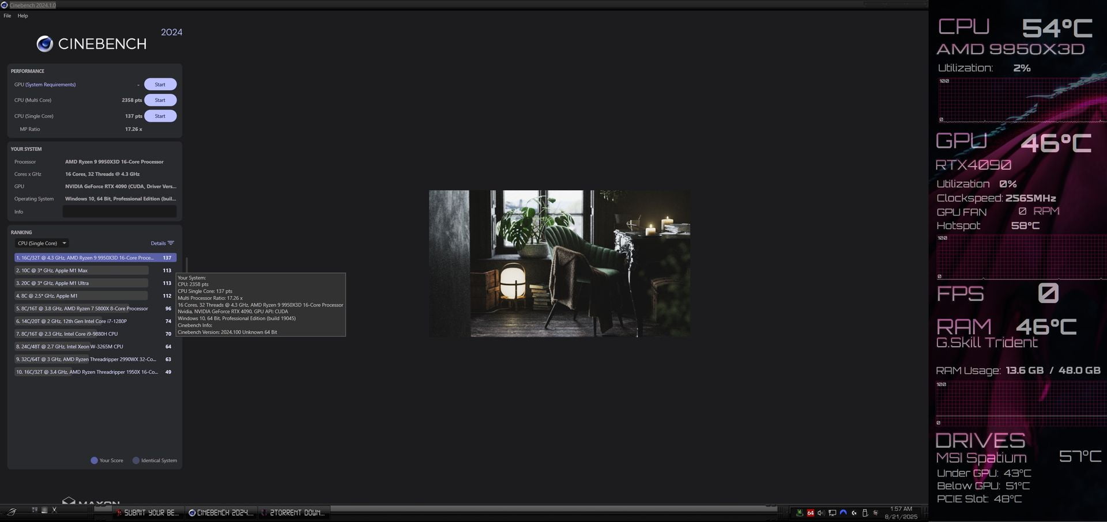Click the RAM Usage 13.6 GB readout
Screen dimensions: 1107x522
1025,370
